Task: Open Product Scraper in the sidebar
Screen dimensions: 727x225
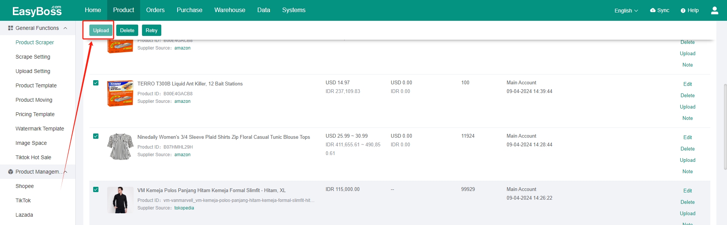Action: pyautogui.click(x=35, y=42)
